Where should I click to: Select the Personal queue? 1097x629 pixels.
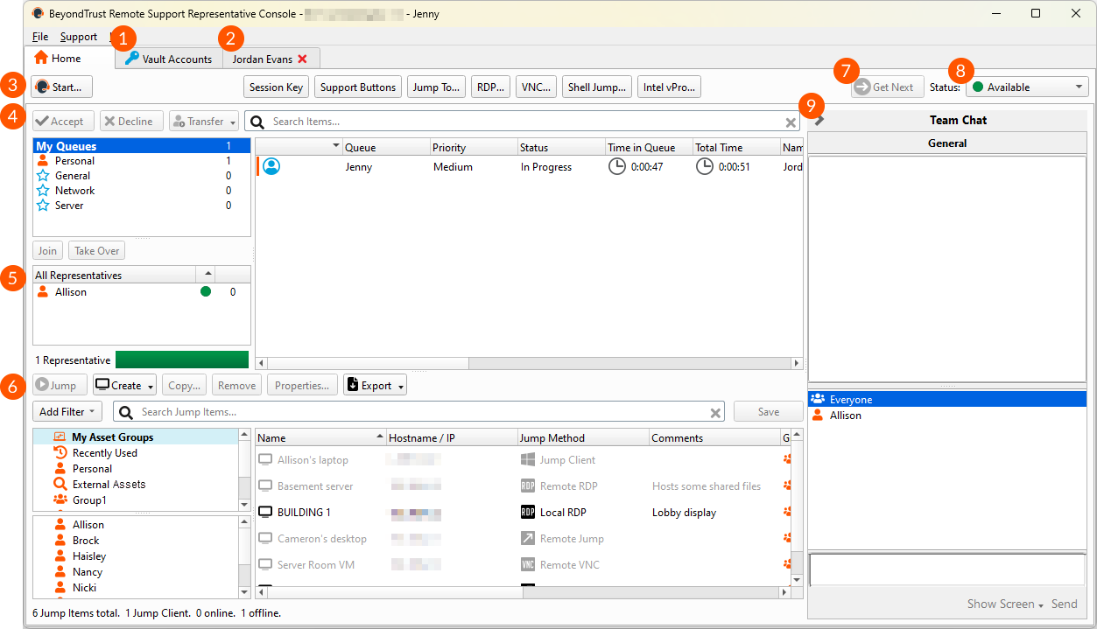coord(142,161)
